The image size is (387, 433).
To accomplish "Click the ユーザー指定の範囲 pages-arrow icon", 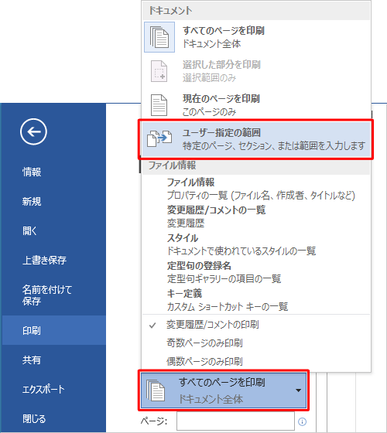I will [159, 138].
